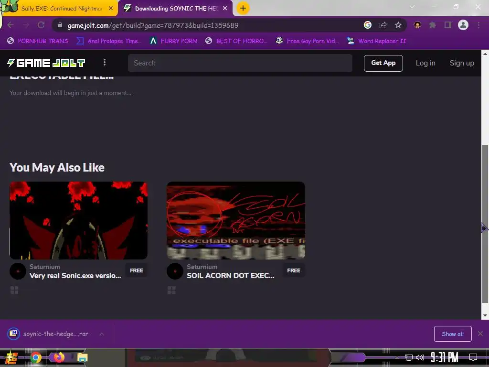Open the extensions puzzle icon
The height and width of the screenshot is (367, 489).
[x=433, y=25]
